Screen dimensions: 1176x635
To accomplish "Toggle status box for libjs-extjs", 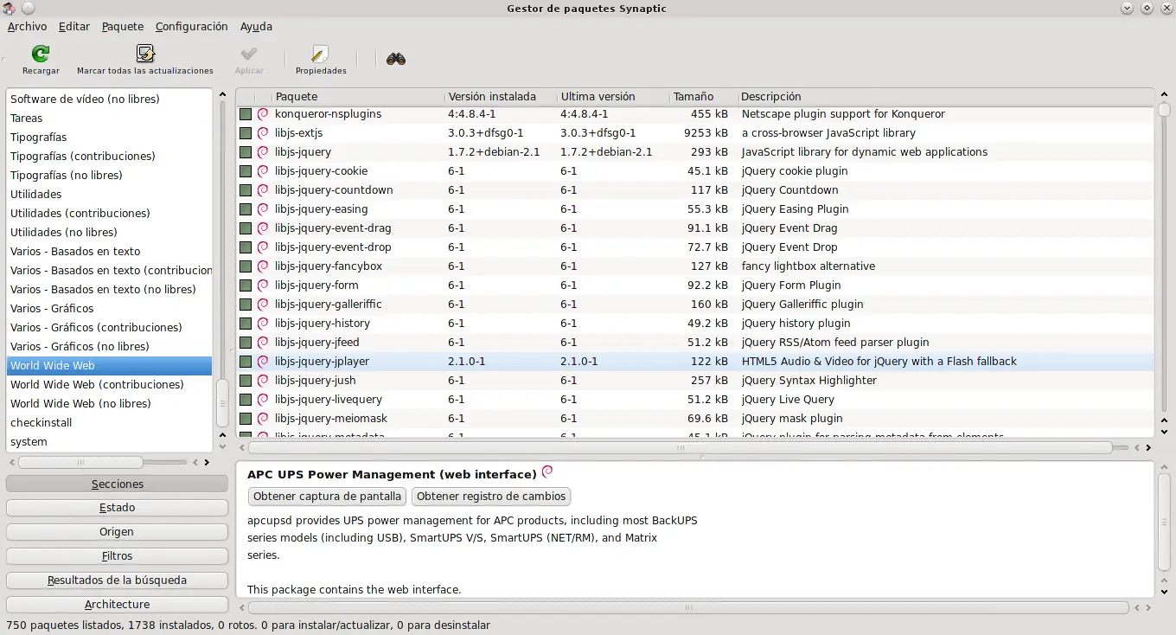I will (246, 133).
